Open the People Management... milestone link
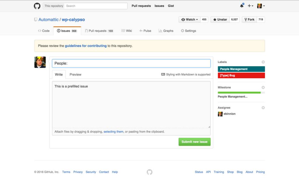This screenshot has width=299, height=187. pyautogui.click(x=232, y=96)
